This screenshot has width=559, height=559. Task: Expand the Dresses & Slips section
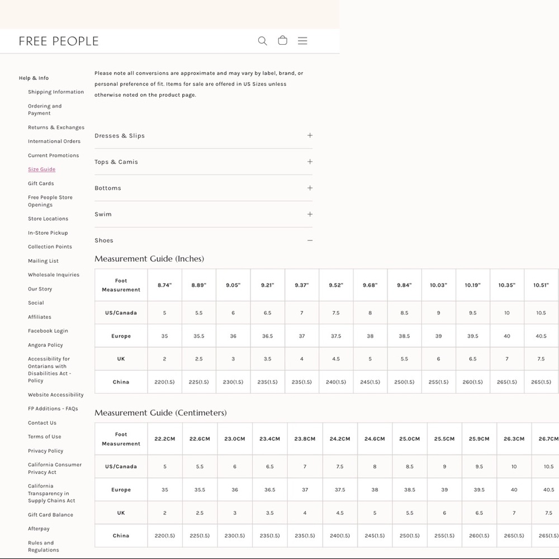tap(203, 135)
